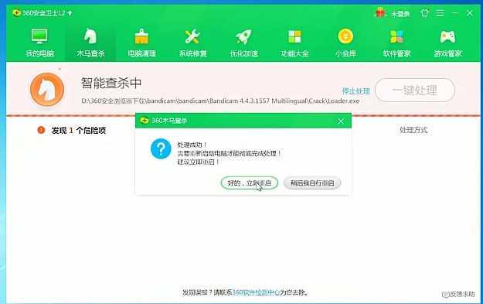The image size is (483, 304).
Task: Click the 360 logo icon in dialog title
Action: 145,121
